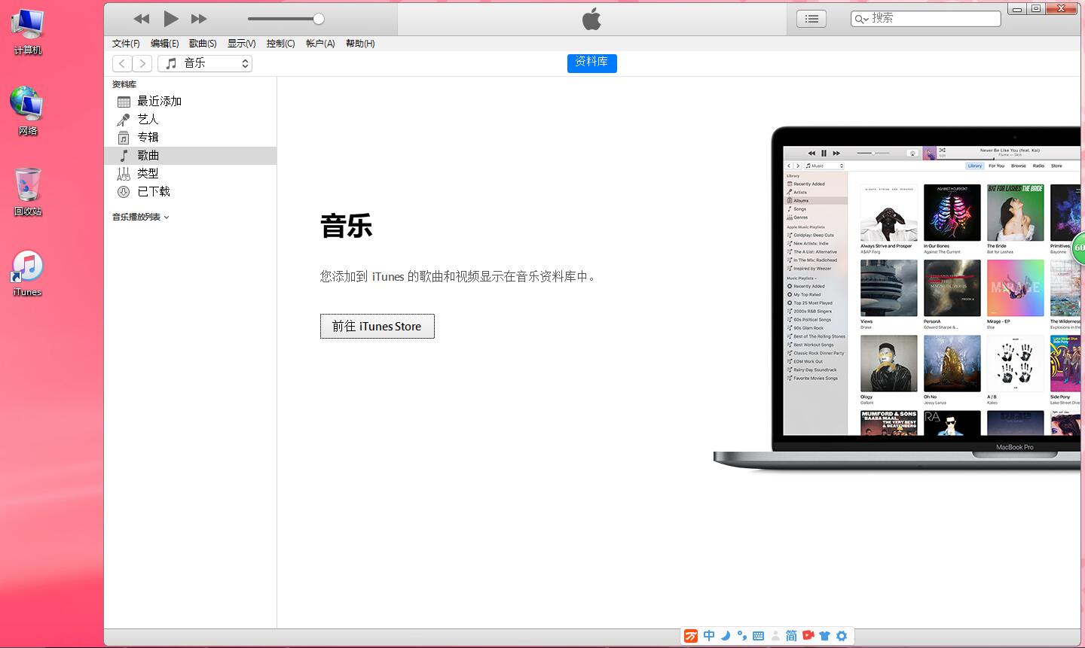Image resolution: width=1085 pixels, height=648 pixels.
Task: Open the 文件(F) menu
Action: (126, 44)
